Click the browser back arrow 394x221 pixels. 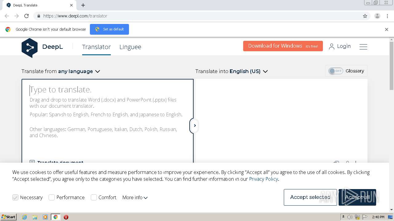[x=7, y=16]
